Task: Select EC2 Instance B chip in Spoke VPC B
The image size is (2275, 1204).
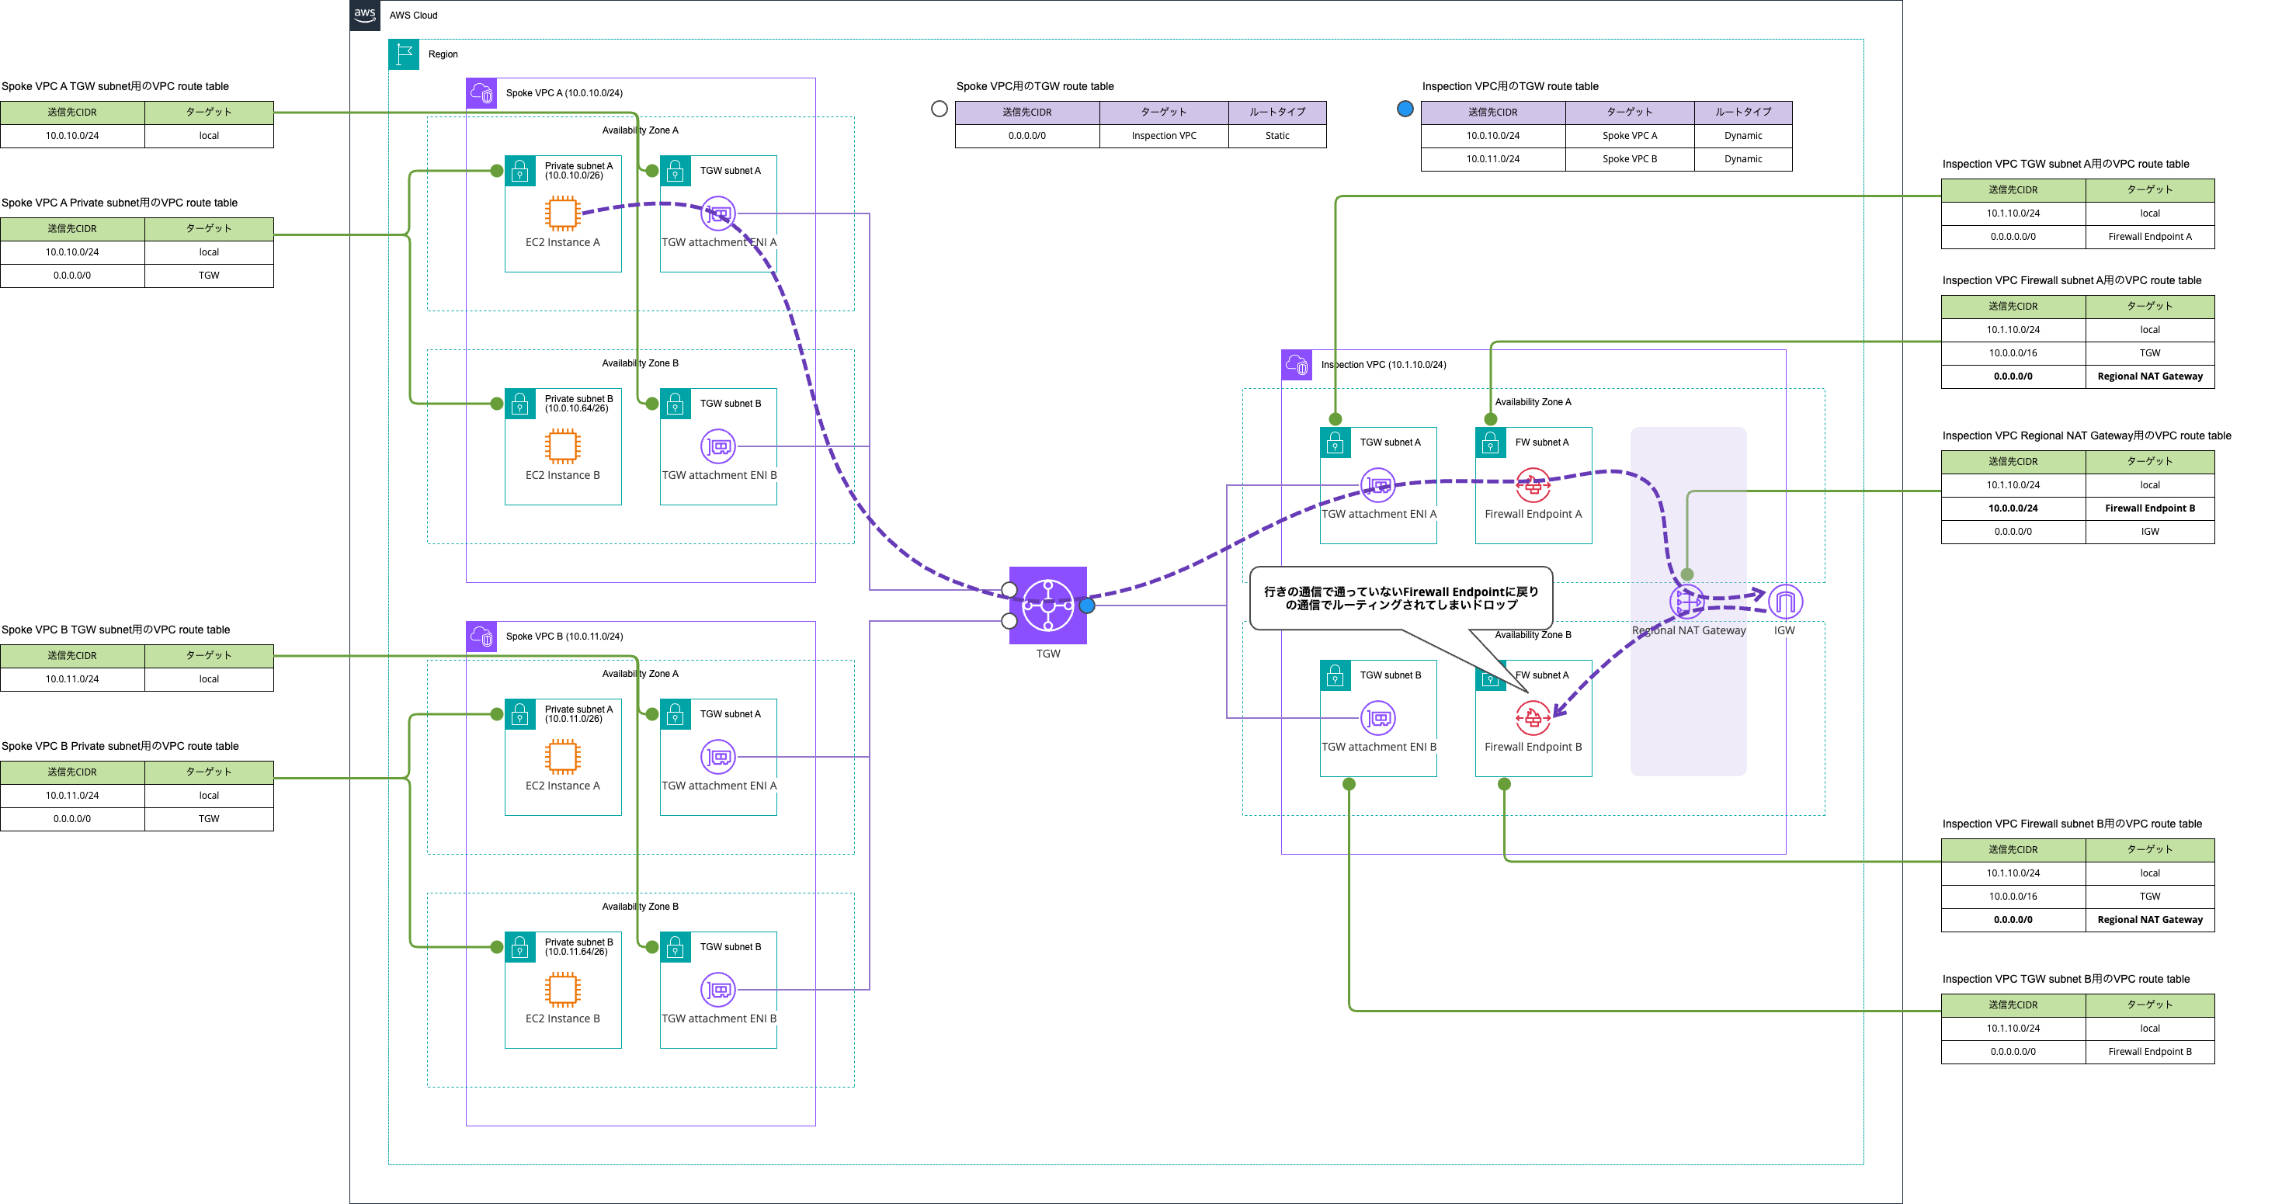Action: pos(563,991)
